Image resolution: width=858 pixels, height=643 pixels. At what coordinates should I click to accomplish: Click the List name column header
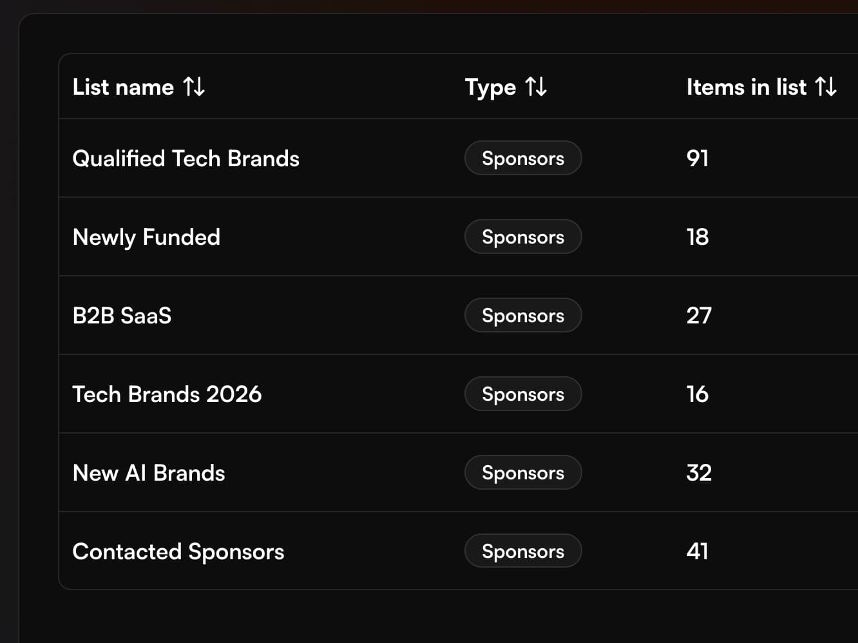pos(123,86)
